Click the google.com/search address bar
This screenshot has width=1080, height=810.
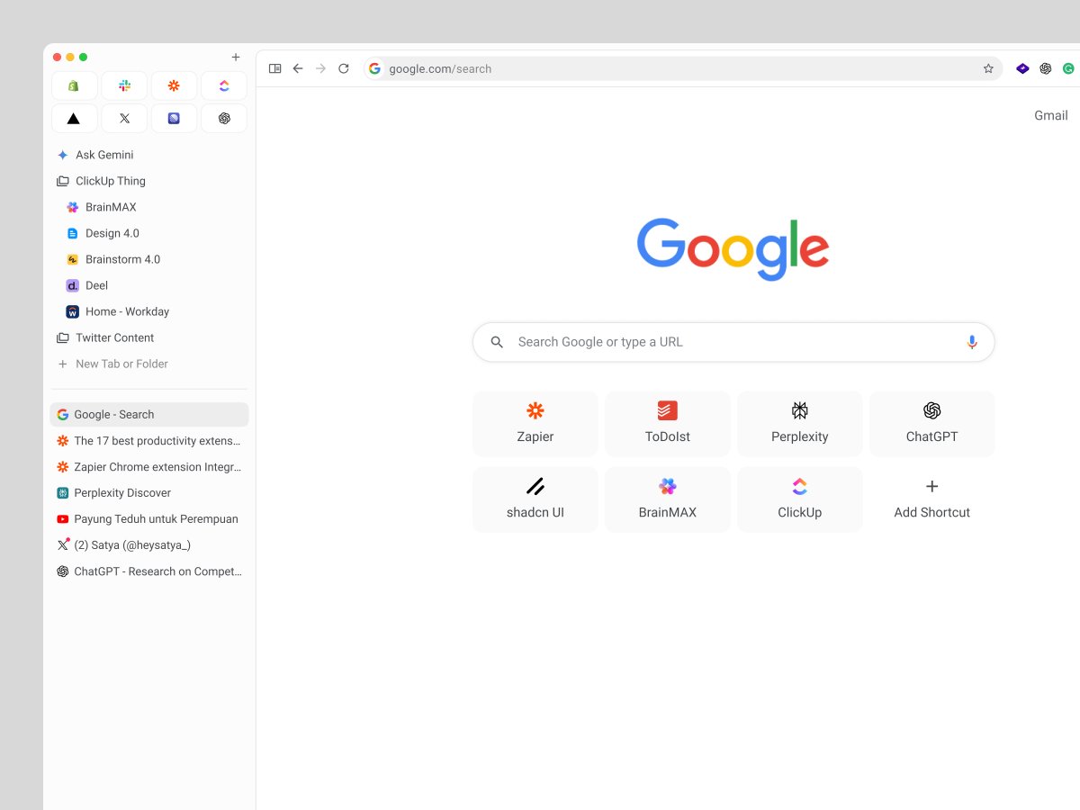pyautogui.click(x=683, y=68)
